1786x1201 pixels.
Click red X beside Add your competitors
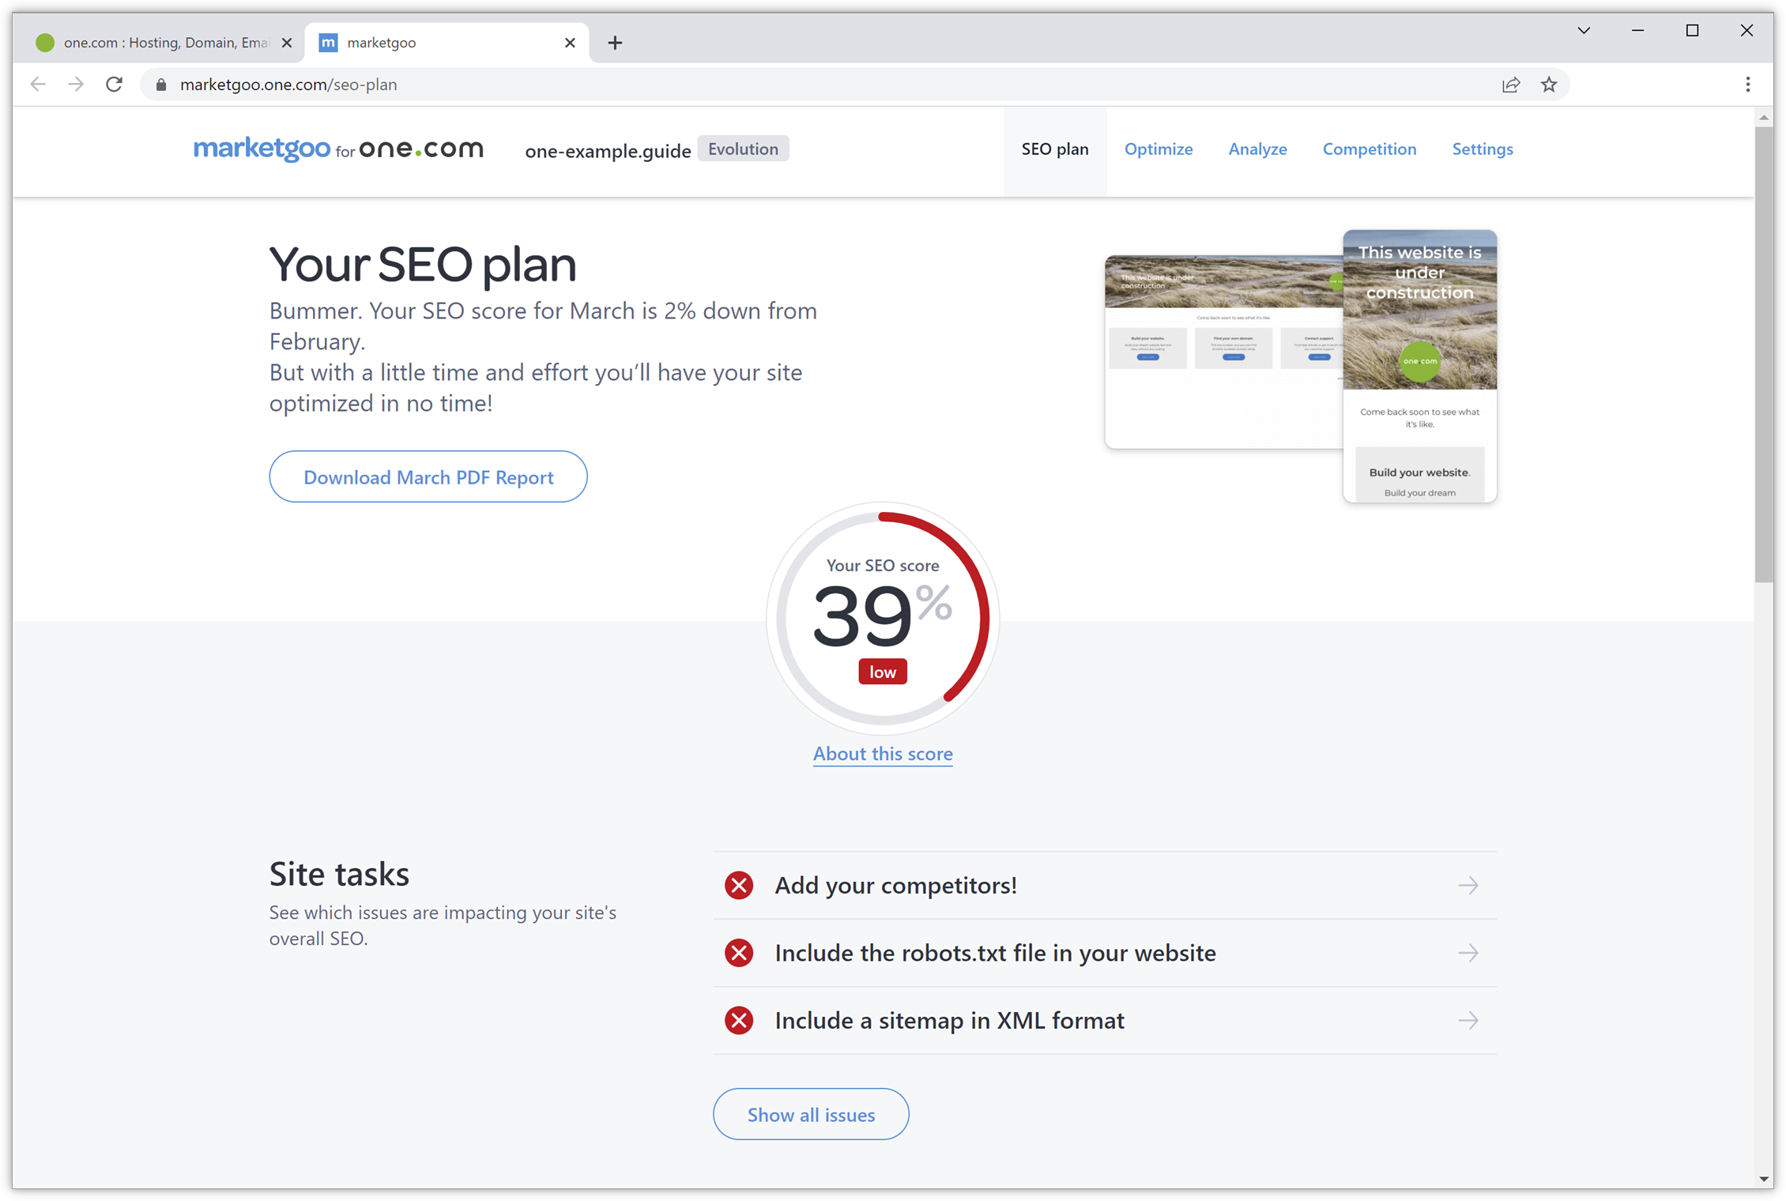tap(739, 885)
